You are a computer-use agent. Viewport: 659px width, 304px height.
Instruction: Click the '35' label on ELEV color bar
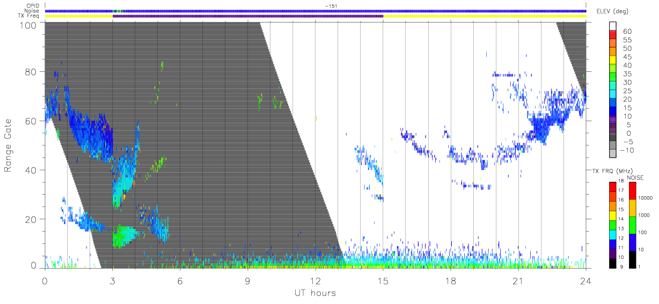pos(627,74)
